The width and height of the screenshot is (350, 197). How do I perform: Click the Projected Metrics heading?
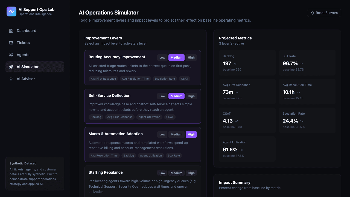235,38
